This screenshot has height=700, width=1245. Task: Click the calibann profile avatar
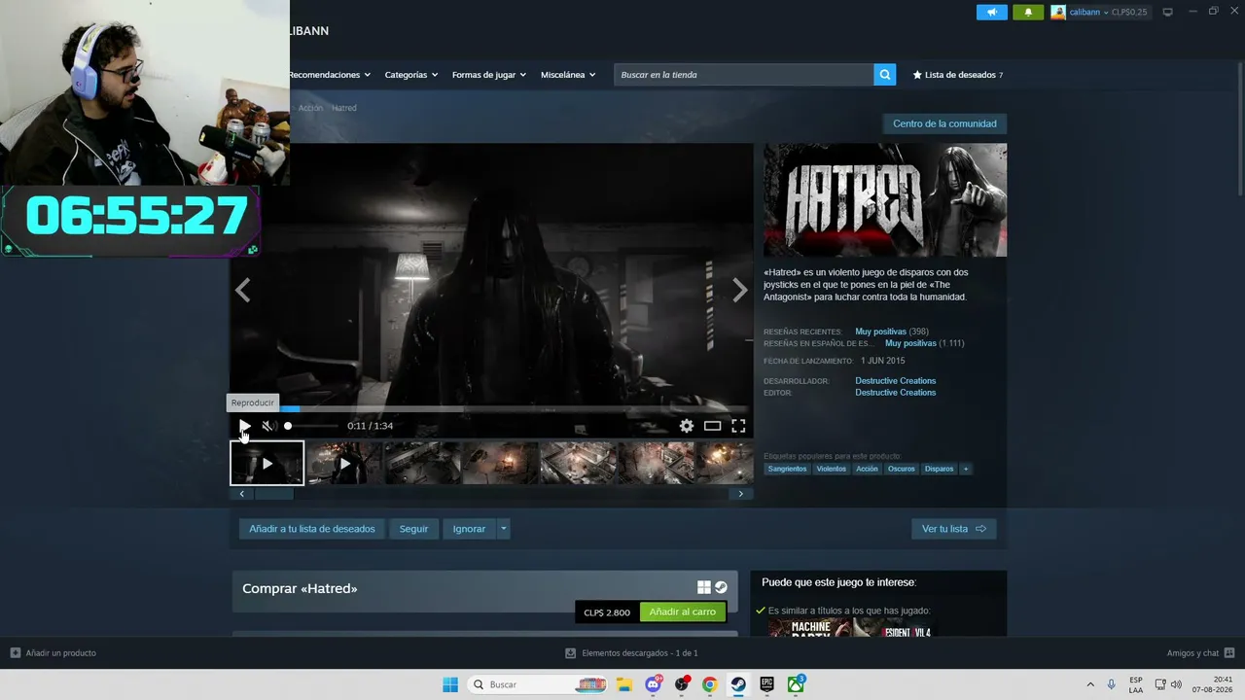[x=1058, y=12]
